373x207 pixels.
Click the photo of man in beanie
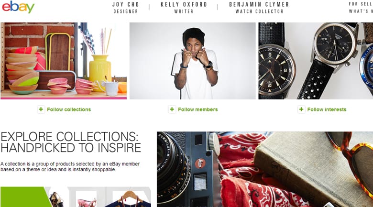pos(193,61)
